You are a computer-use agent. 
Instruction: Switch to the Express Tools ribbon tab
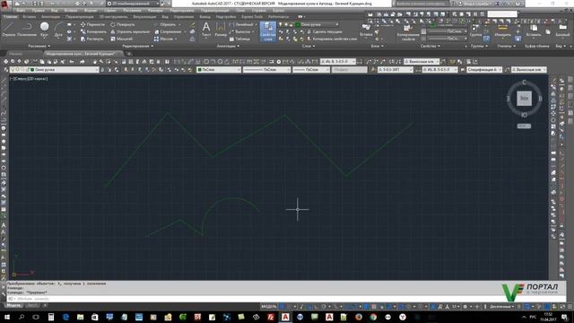click(252, 16)
